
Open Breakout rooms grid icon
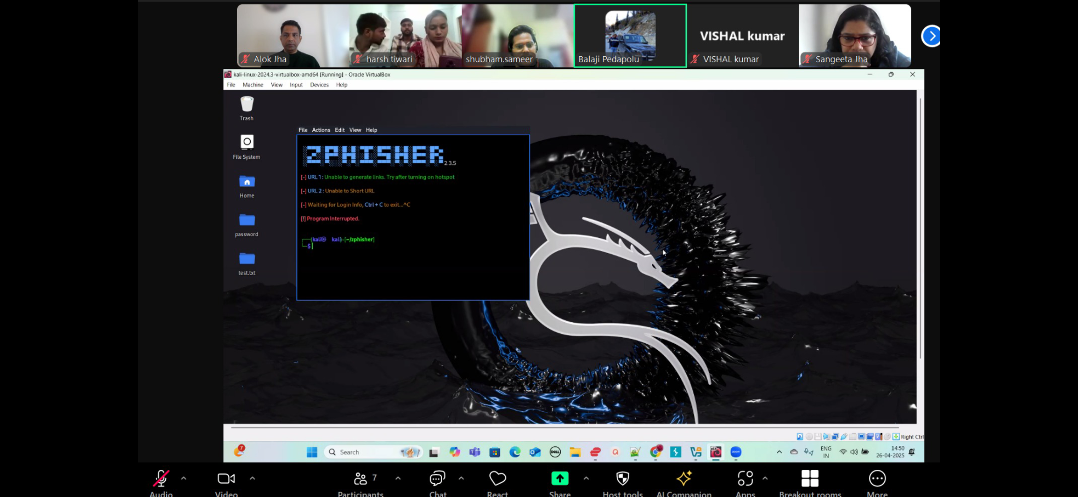point(809,479)
